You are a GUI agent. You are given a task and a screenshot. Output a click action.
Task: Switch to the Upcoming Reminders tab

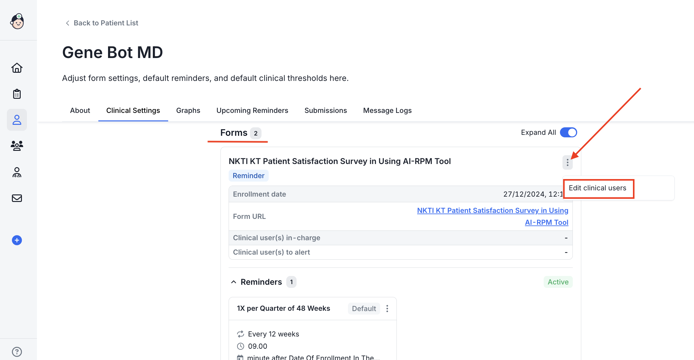click(x=252, y=110)
